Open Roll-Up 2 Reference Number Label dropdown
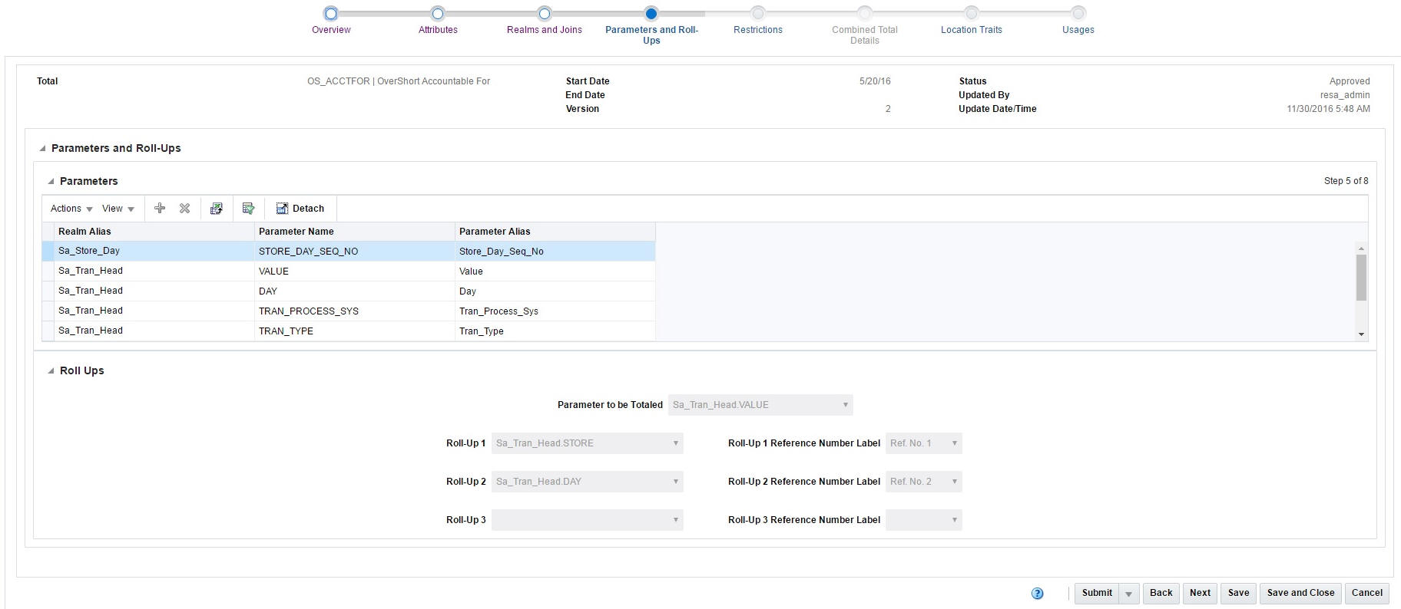This screenshot has width=1401, height=609. point(924,482)
